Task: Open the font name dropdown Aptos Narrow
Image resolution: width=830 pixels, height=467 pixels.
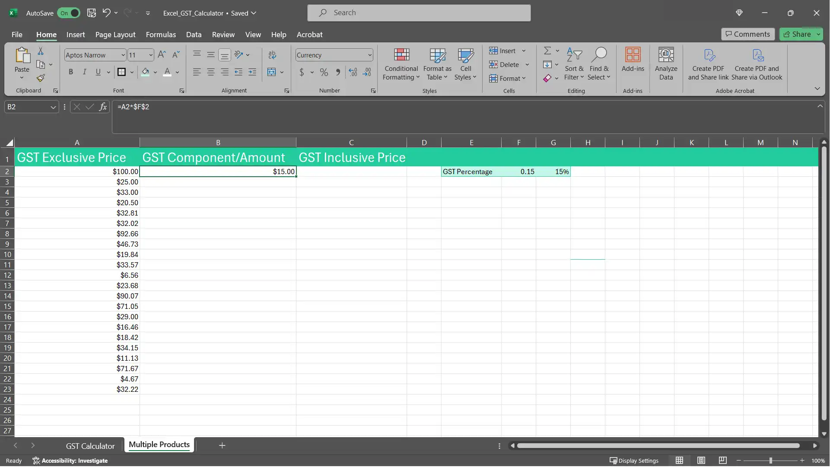Action: coord(123,55)
